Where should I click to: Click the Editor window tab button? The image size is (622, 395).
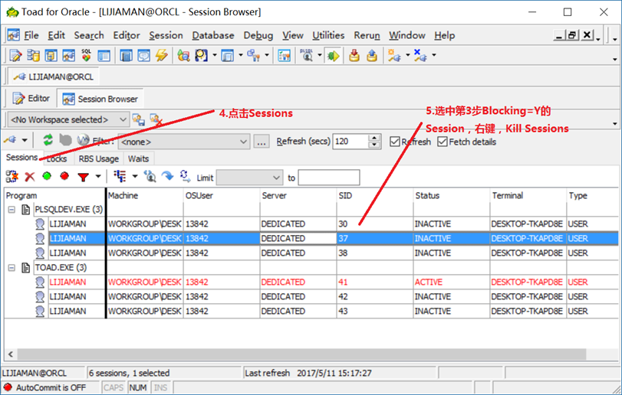coord(31,98)
